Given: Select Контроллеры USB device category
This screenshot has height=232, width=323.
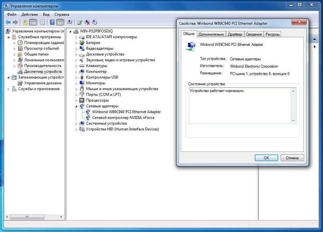Looking at the screenshot, I should click(x=102, y=77).
